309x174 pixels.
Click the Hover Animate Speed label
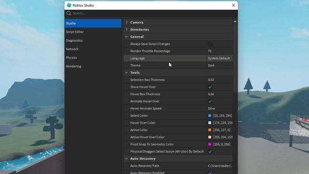146,108
